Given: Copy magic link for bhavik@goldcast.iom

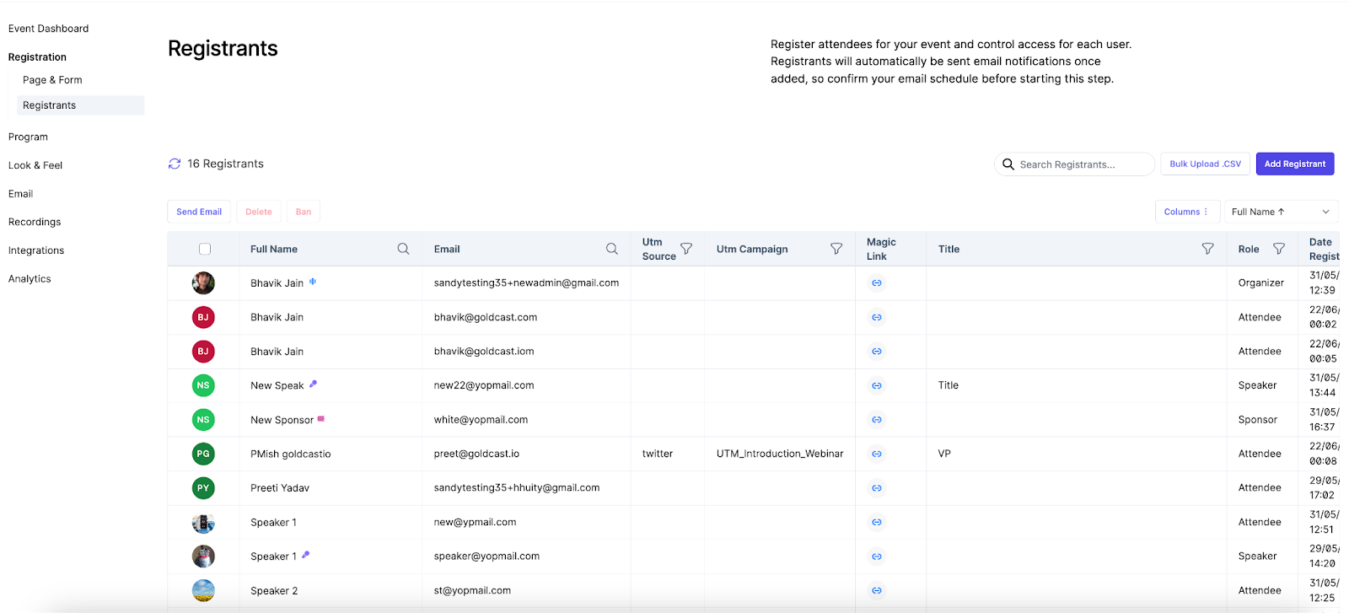Looking at the screenshot, I should [x=877, y=352].
